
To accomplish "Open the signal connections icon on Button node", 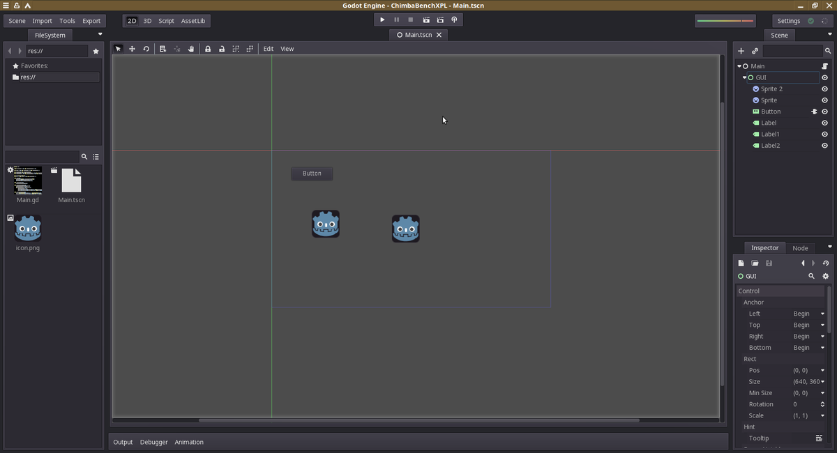I will pos(813,112).
